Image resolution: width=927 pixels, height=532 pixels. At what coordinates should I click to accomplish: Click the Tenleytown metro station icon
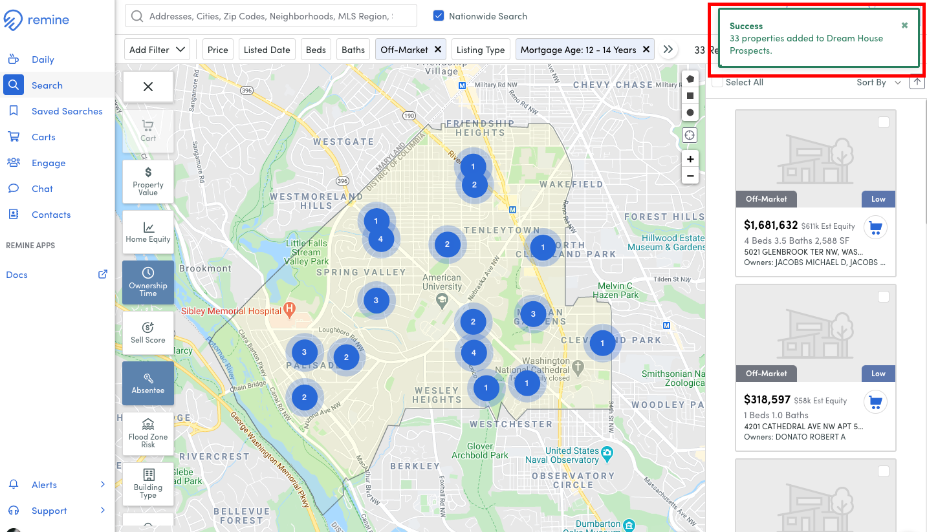point(512,209)
